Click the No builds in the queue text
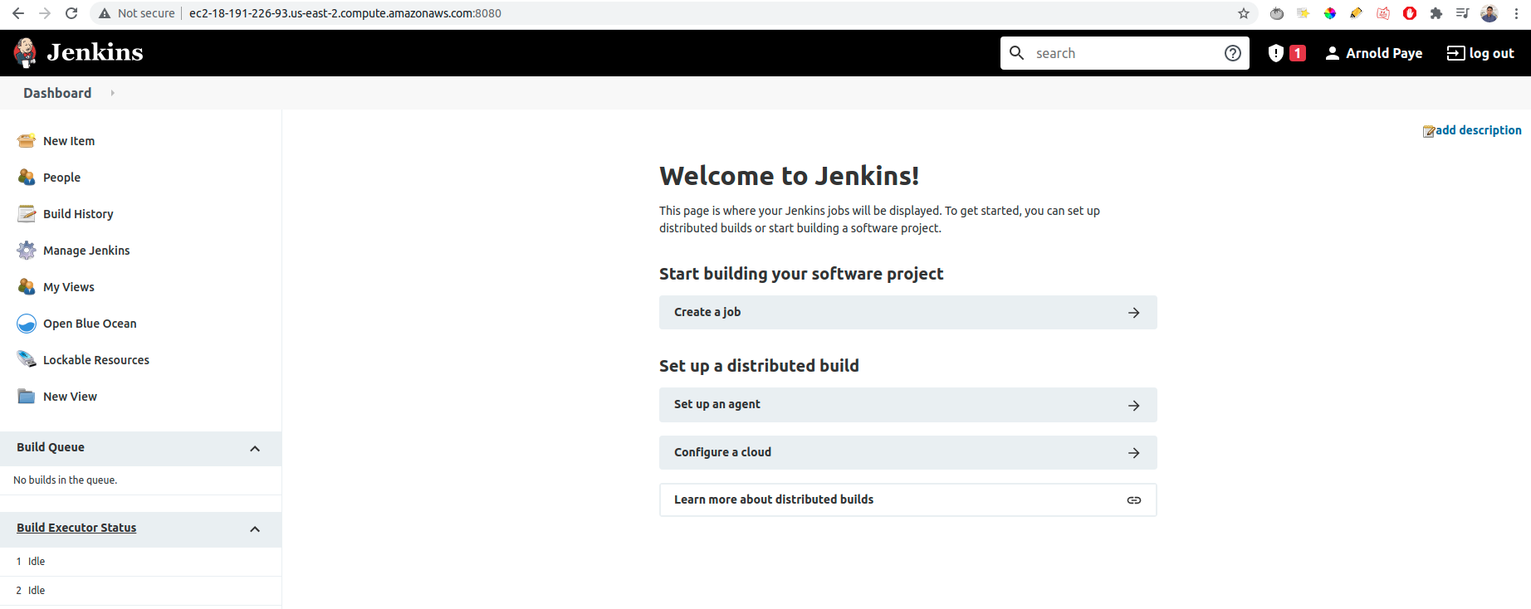Image resolution: width=1531 pixels, height=609 pixels. pos(65,480)
